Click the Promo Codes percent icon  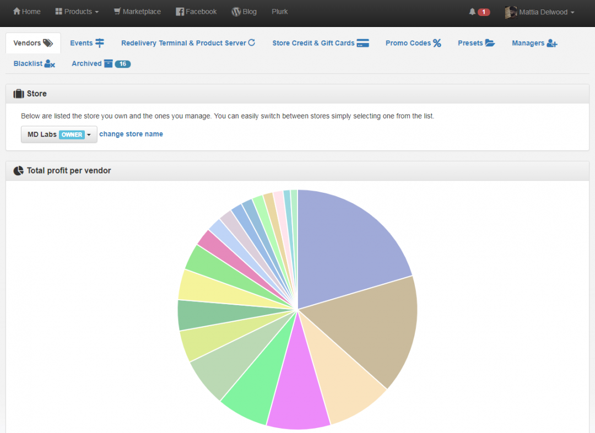pos(437,43)
